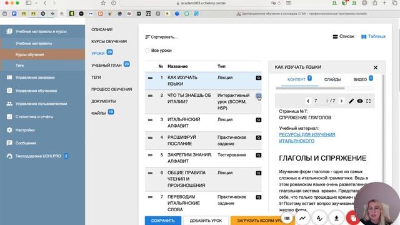This screenshot has width=400, height=225.
Task: Click drag handle of lesson 7
Action: click(x=150, y=197)
